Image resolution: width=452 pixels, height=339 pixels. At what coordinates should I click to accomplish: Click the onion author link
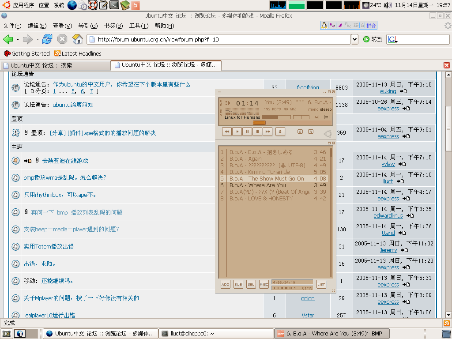[308, 298]
